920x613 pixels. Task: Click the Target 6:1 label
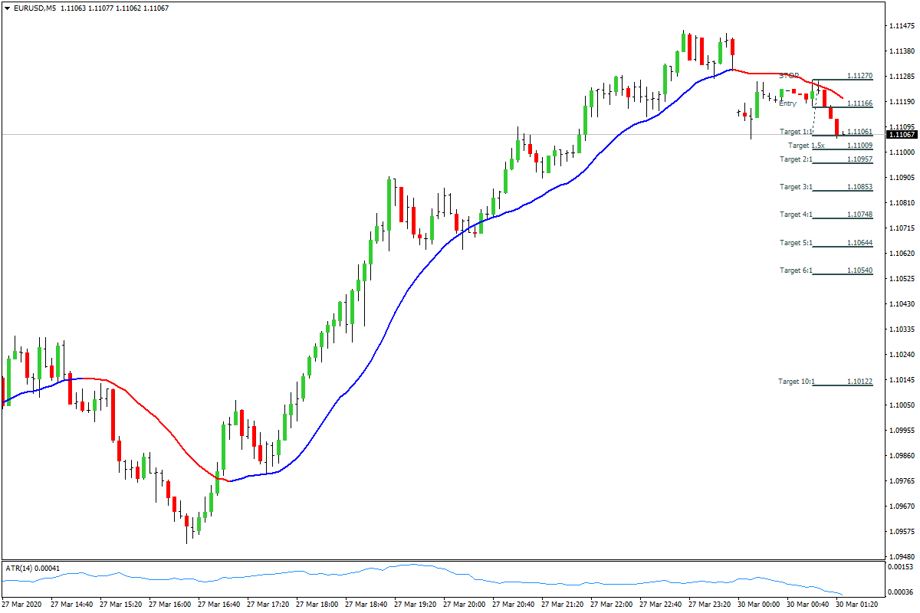(x=796, y=270)
